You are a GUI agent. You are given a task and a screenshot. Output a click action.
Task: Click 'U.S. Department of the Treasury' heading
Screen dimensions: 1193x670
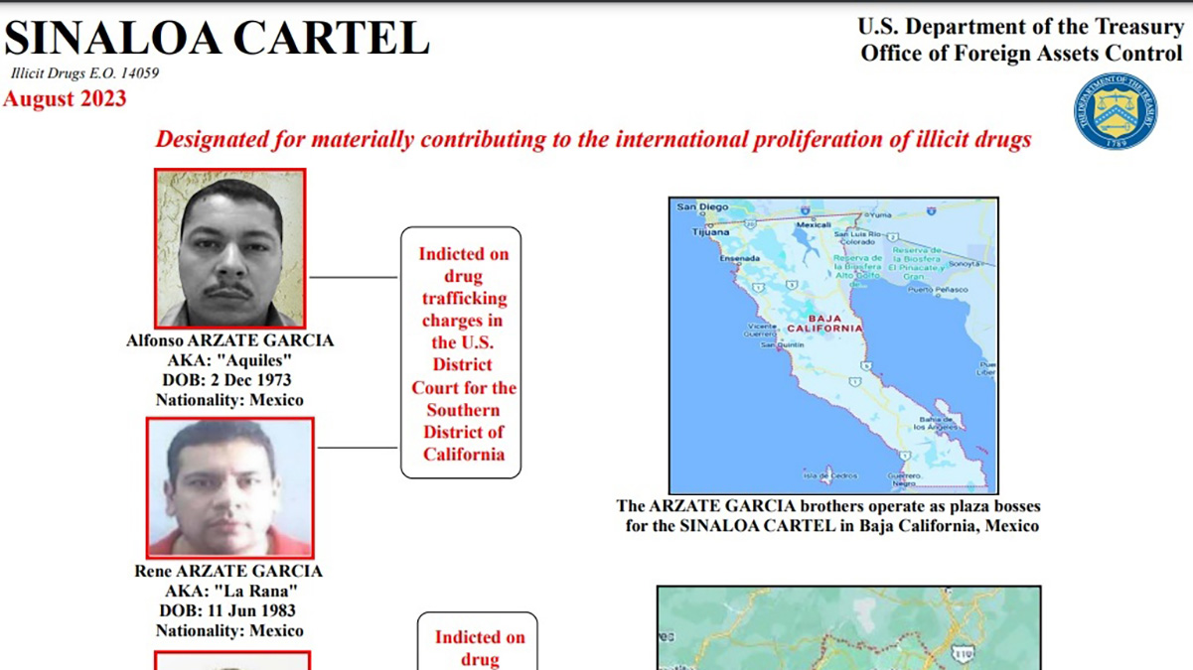tap(1020, 26)
